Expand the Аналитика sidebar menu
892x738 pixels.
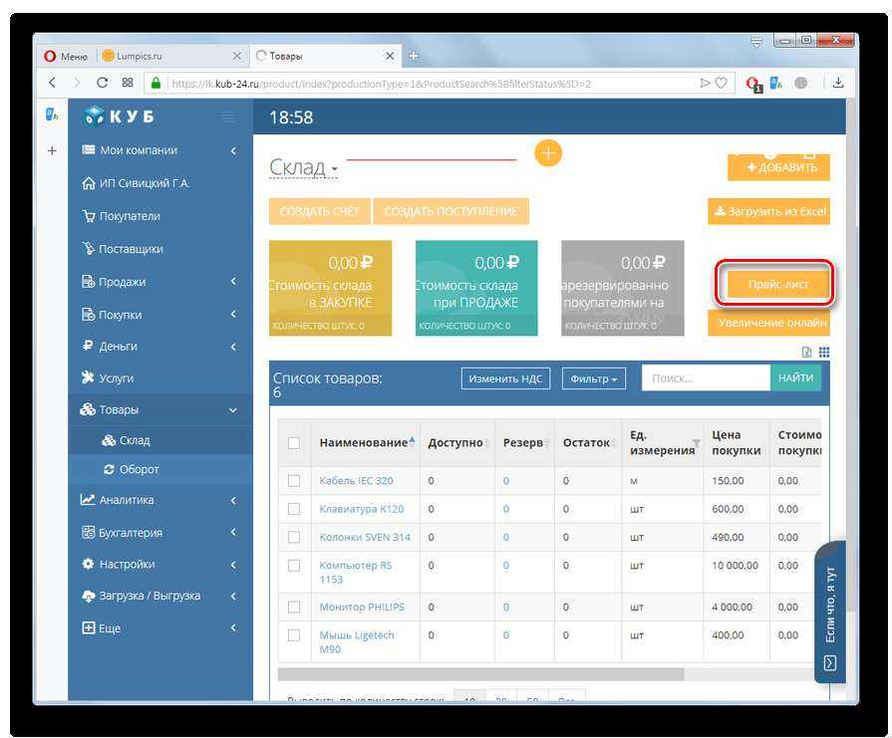coord(159,500)
